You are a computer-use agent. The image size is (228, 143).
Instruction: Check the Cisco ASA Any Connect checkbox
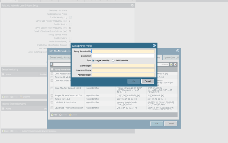(52, 88)
